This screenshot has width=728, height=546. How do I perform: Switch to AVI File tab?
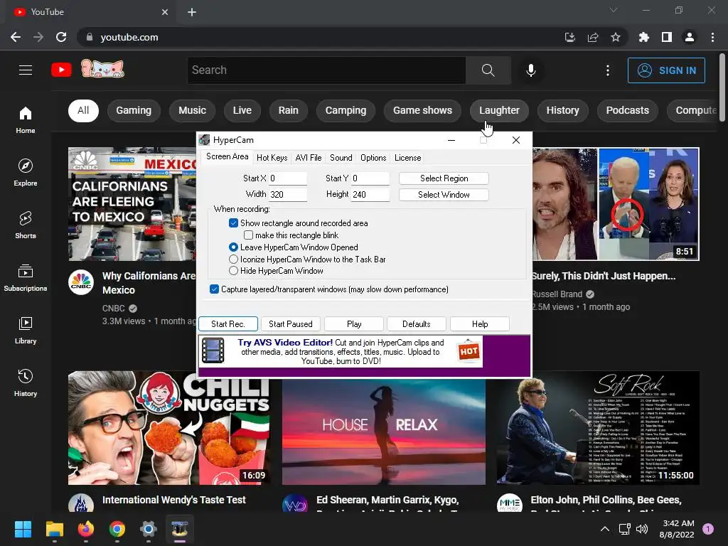point(309,158)
